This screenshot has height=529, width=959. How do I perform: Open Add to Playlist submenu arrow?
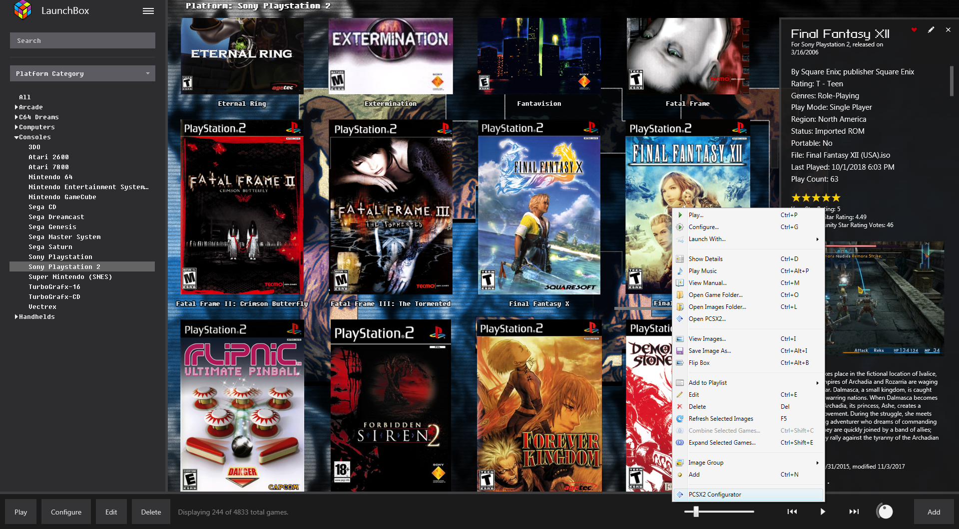tap(818, 383)
